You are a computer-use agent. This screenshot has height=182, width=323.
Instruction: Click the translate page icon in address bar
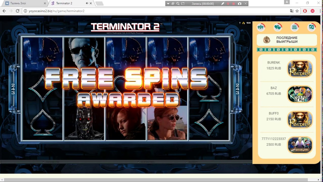click(292, 11)
